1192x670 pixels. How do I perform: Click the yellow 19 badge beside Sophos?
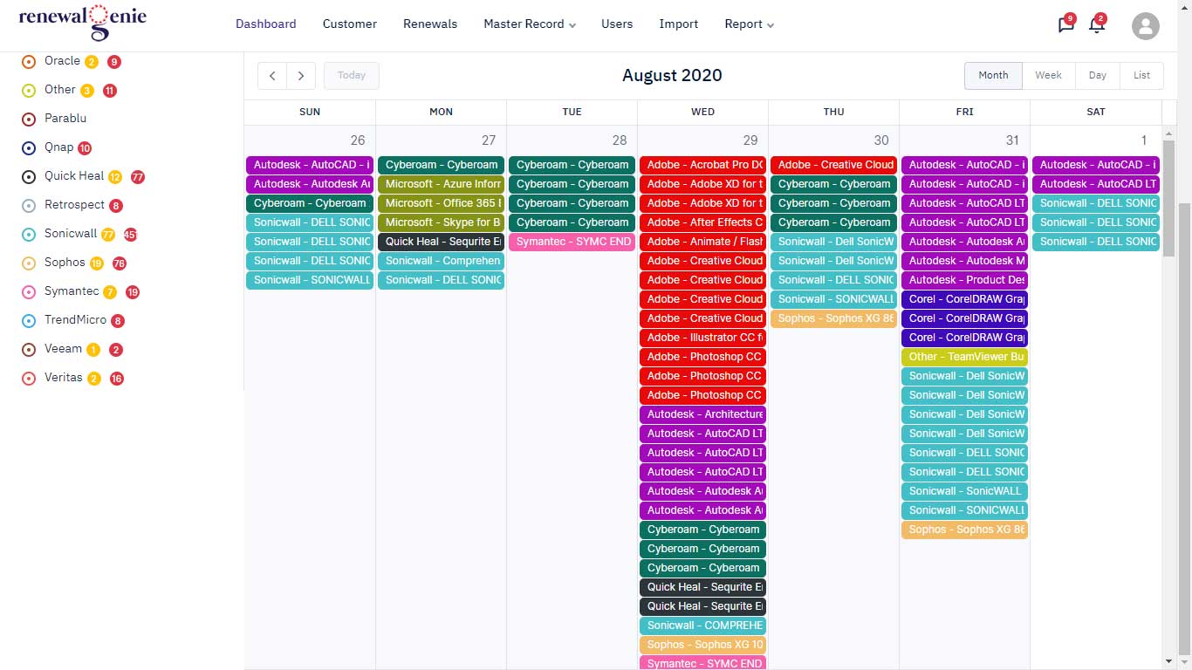(97, 263)
